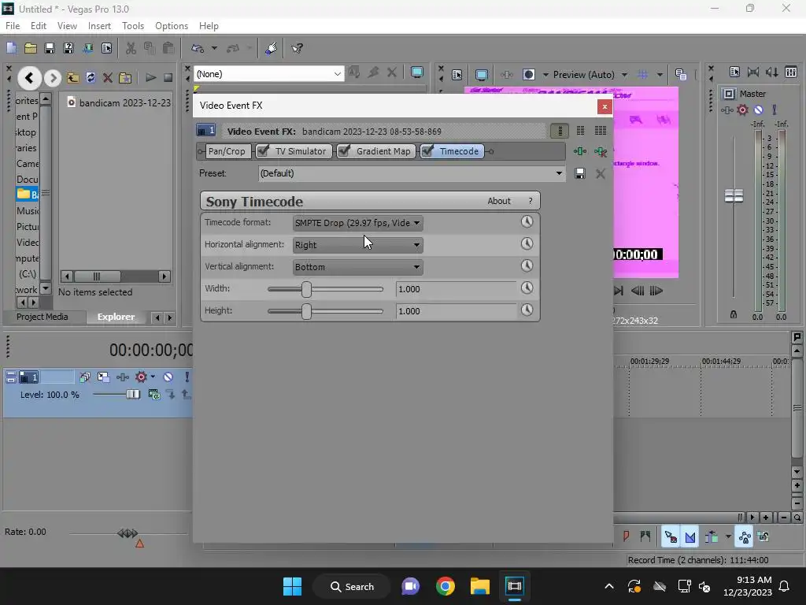806x605 pixels.
Task: Animate Width parameter with clock icon
Action: [527, 288]
